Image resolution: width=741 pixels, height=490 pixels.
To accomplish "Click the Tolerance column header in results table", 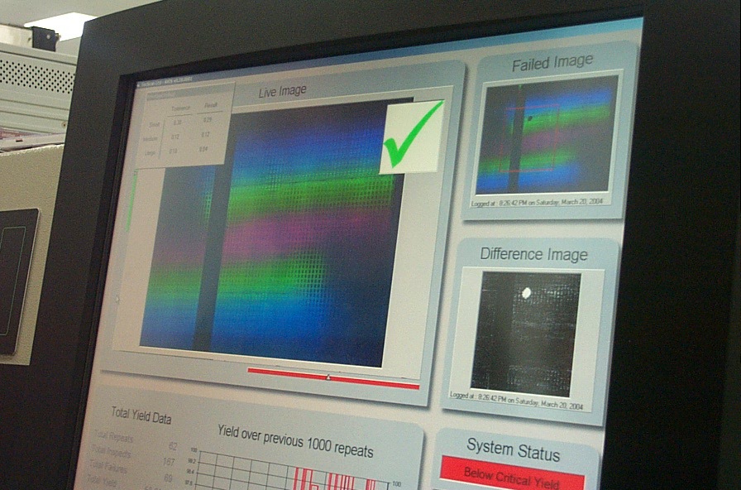I will (180, 109).
